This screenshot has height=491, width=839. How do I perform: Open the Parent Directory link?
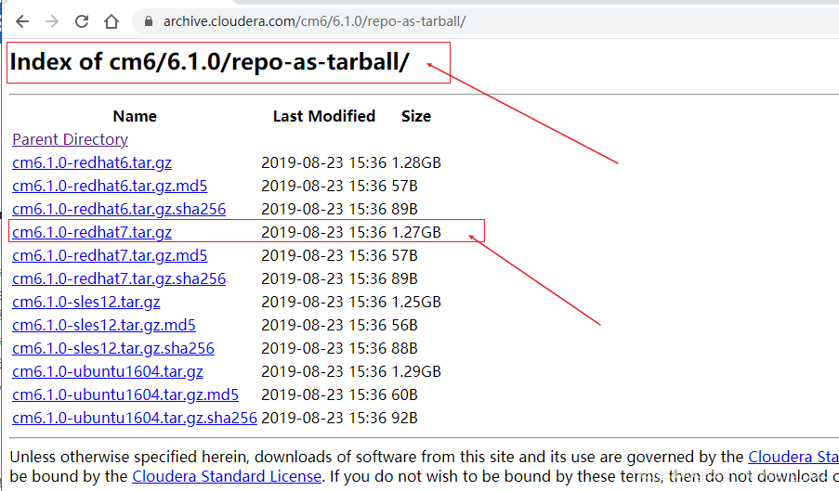tap(70, 139)
